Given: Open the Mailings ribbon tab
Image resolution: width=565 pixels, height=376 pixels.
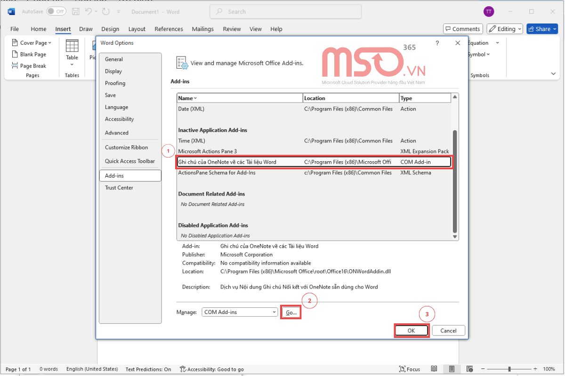Looking at the screenshot, I should click(x=203, y=29).
